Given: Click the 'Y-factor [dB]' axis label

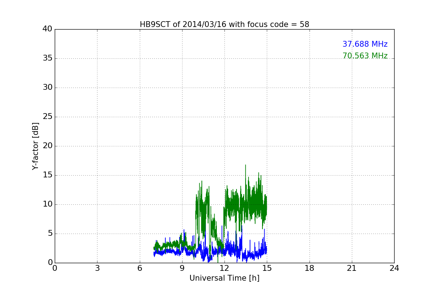Looking at the screenshot, I should point(35,146).
